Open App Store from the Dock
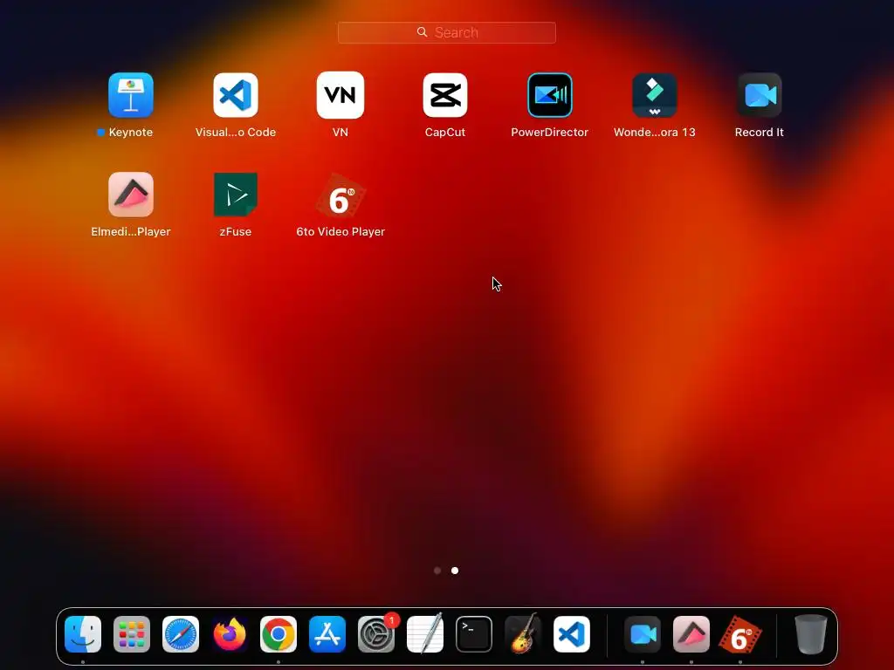The height and width of the screenshot is (670, 894). (x=327, y=634)
